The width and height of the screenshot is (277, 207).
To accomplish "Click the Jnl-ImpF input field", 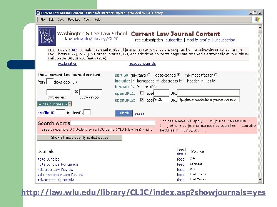I will tap(87, 112).
